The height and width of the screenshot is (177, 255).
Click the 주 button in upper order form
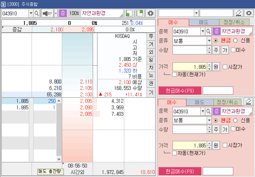216,50
